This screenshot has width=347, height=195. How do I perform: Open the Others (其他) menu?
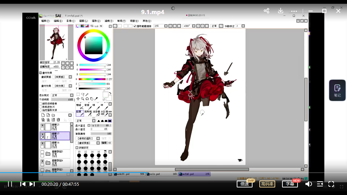coord(147,21)
